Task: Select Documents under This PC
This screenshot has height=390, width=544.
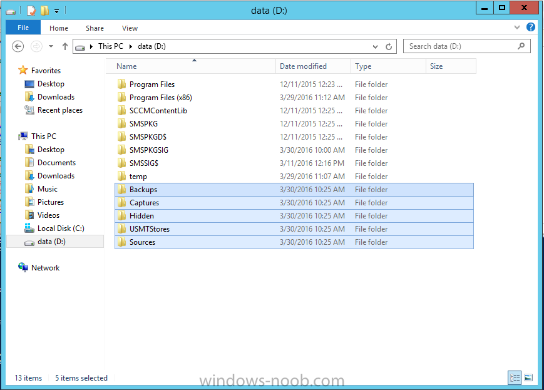Action: (x=56, y=163)
